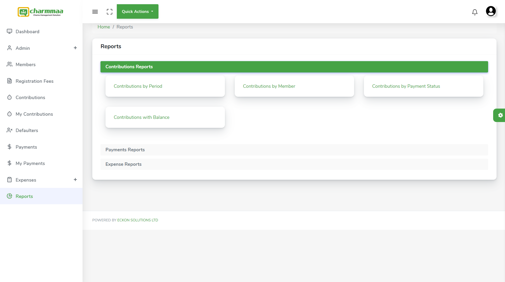Select Contributions in the sidebar
Image resolution: width=505 pixels, height=282 pixels.
(x=41, y=97)
